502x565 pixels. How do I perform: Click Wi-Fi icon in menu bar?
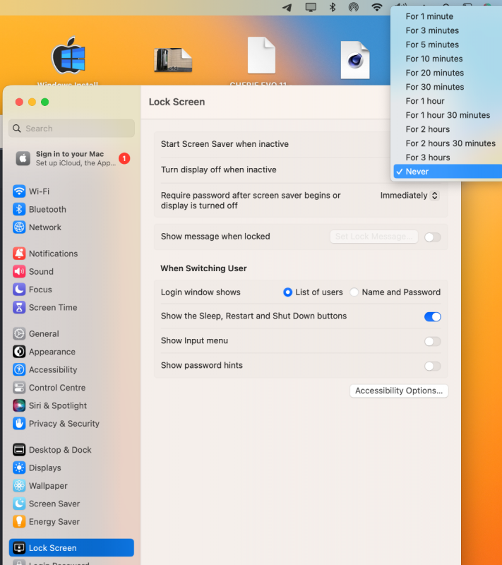(x=377, y=7)
